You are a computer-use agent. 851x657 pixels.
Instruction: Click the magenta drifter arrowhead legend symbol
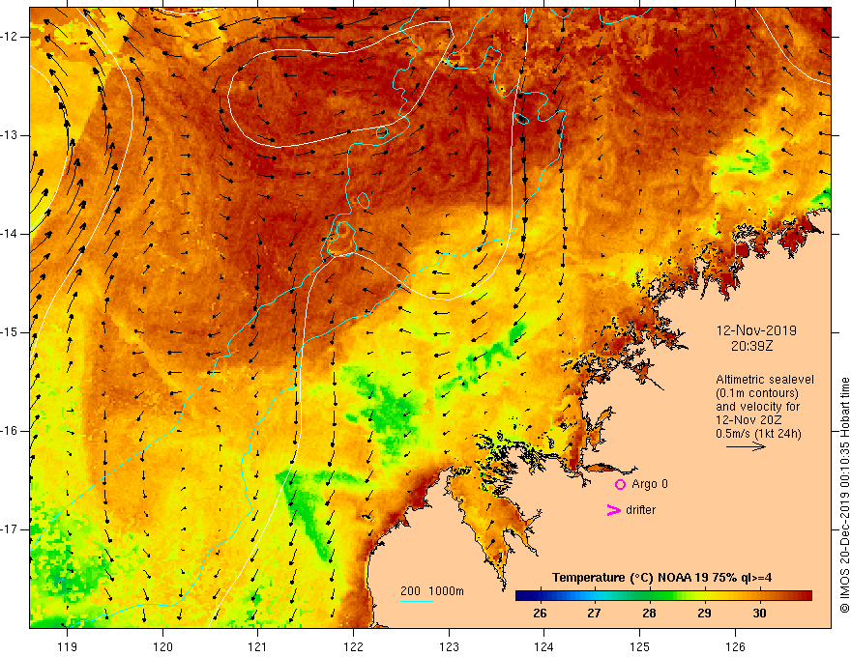[x=613, y=510]
